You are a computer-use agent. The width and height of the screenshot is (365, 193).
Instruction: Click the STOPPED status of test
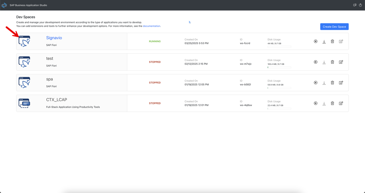point(155,62)
